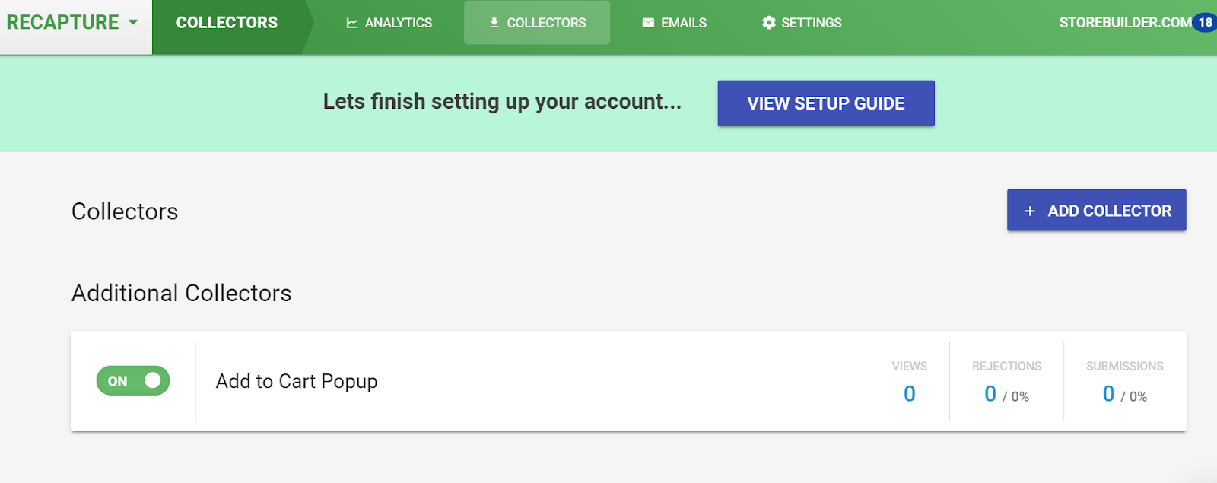Image resolution: width=1217 pixels, height=483 pixels.
Task: Click the Collectors download arrow icon
Action: (x=494, y=23)
